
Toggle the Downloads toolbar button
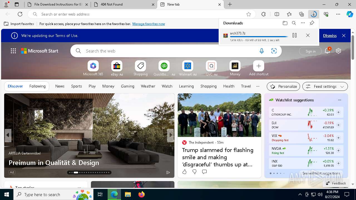coord(314,14)
